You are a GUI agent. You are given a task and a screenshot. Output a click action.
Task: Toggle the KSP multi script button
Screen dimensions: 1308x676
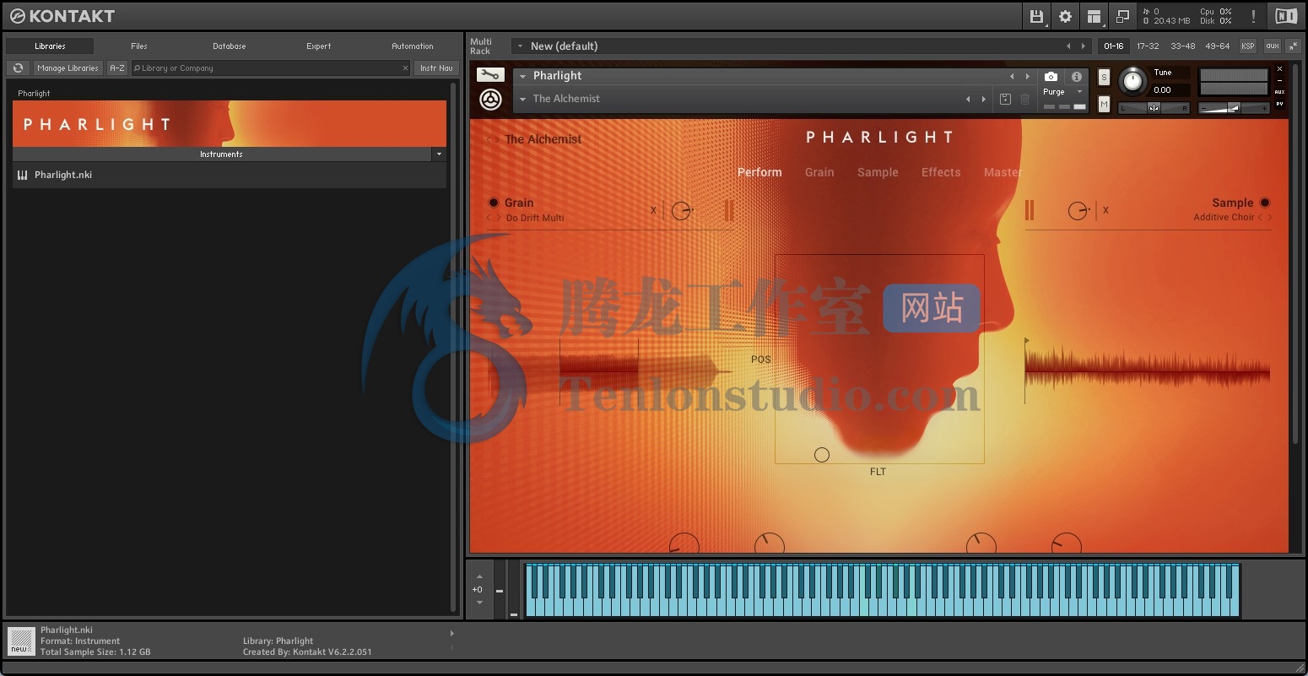click(1248, 46)
